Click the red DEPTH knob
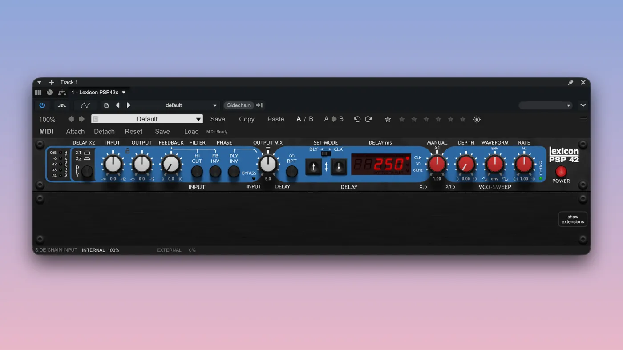 (x=466, y=164)
